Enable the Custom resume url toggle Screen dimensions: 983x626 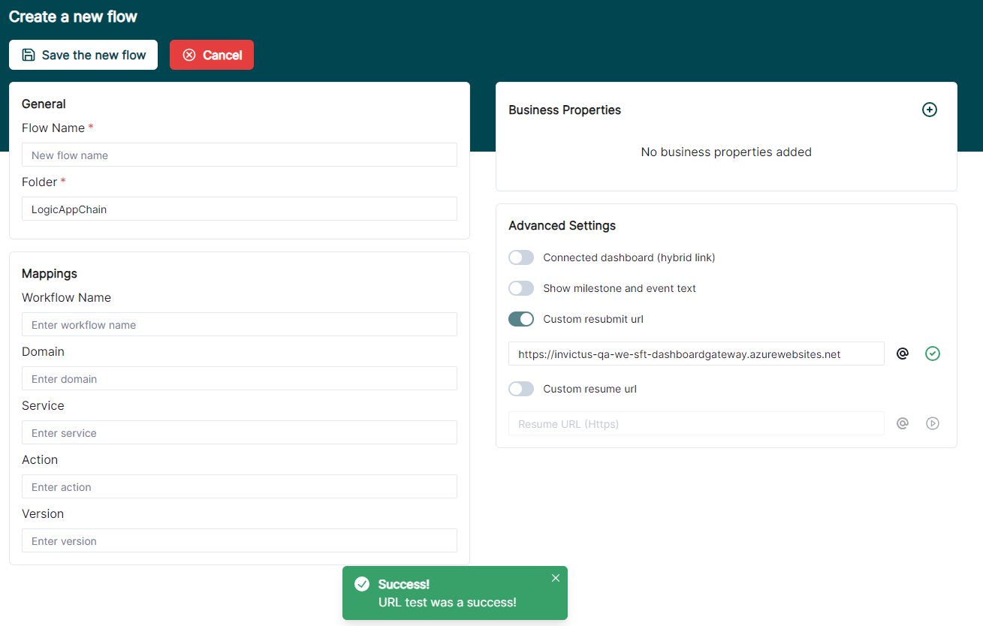pyautogui.click(x=521, y=389)
